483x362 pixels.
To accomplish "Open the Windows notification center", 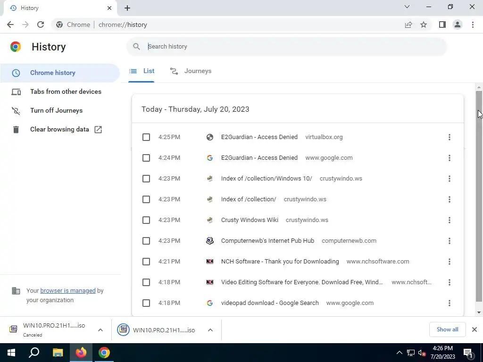I will (467, 353).
